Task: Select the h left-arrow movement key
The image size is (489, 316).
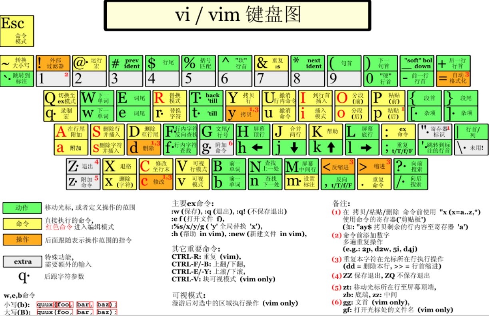Action: pyautogui.click(x=251, y=147)
